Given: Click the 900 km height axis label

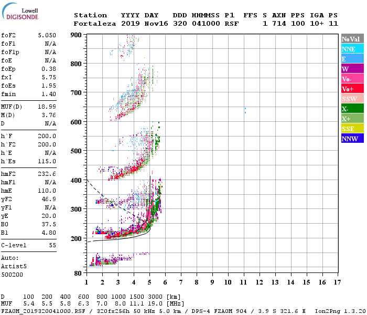Looking at the screenshot, I should tap(76, 35).
